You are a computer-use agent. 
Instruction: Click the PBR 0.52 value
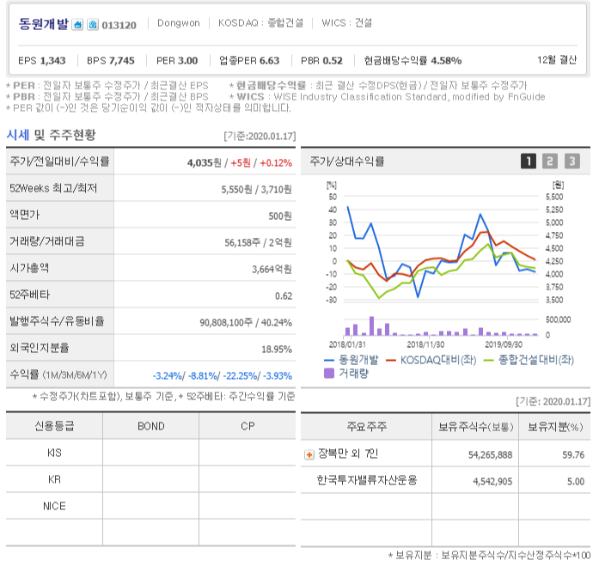tap(321, 60)
